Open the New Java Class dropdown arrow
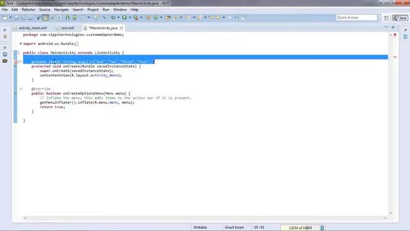 (161, 17)
